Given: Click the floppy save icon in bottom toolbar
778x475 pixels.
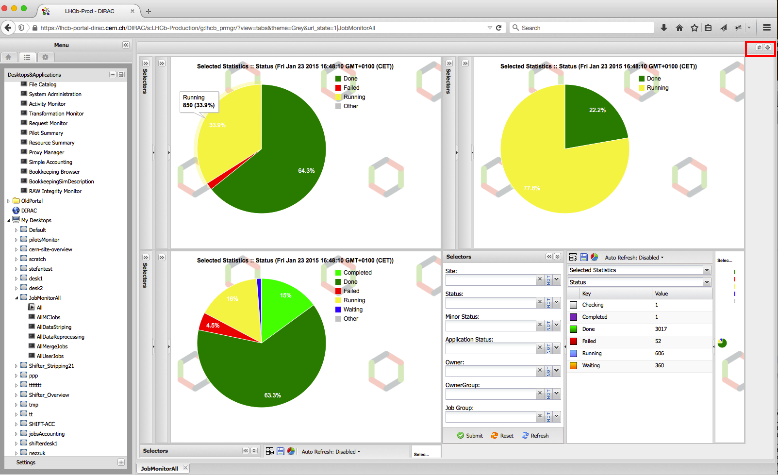Looking at the screenshot, I should coord(281,451).
